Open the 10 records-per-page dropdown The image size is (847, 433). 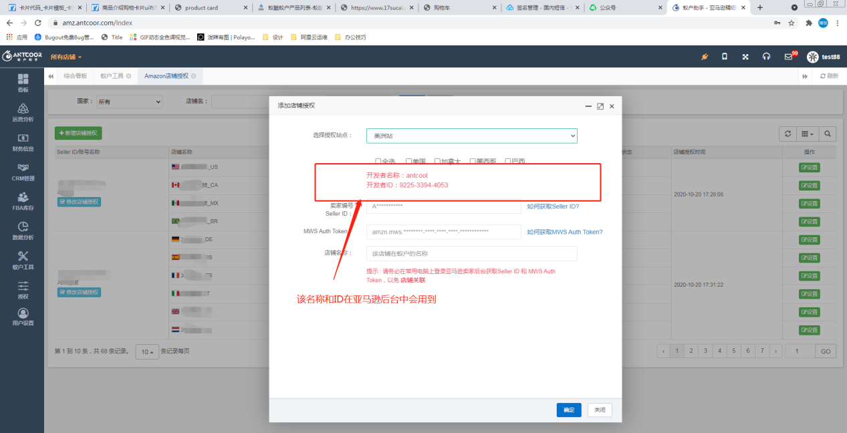click(x=146, y=351)
